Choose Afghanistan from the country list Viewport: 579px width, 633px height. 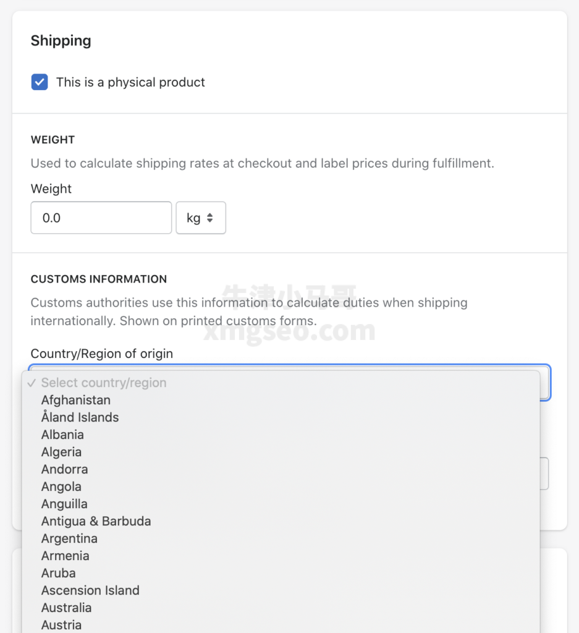[x=281, y=400]
